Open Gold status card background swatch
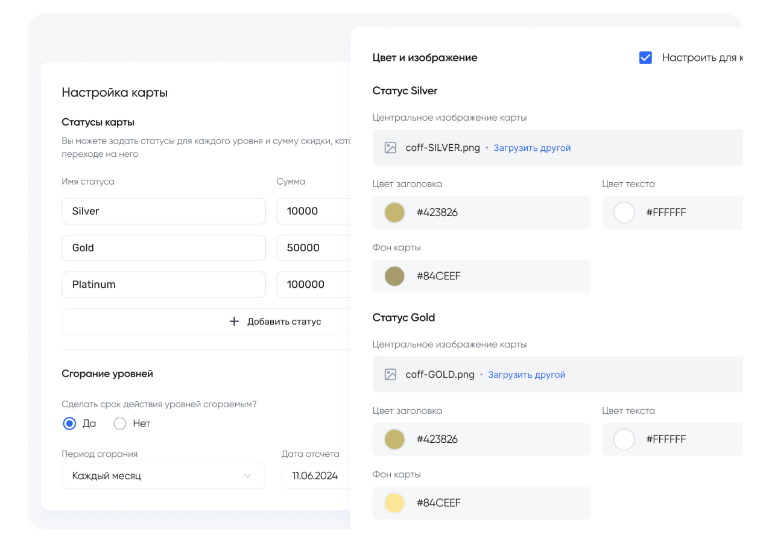The height and width of the screenshot is (543, 772). [x=394, y=503]
